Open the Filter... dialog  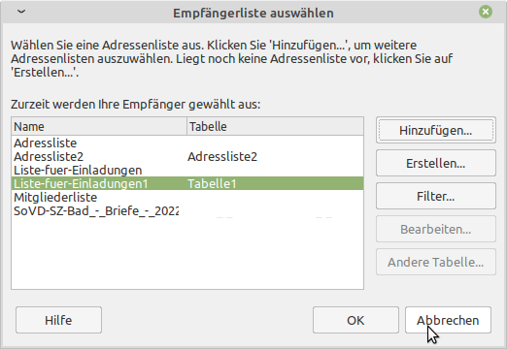(x=436, y=196)
